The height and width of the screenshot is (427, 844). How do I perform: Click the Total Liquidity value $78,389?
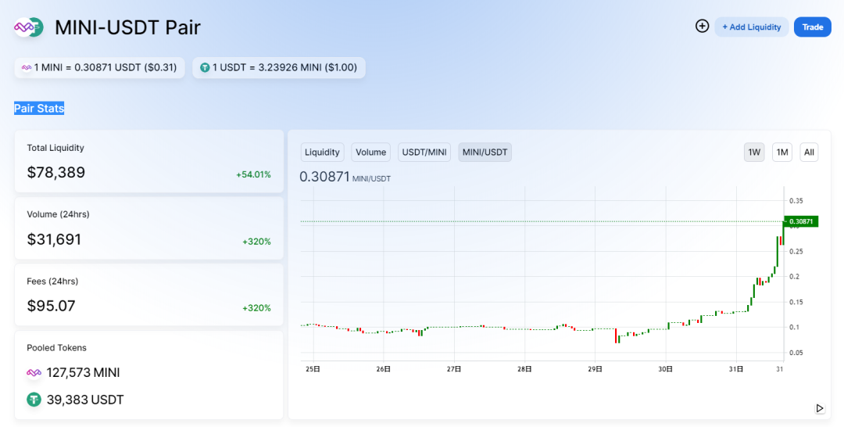(x=56, y=172)
